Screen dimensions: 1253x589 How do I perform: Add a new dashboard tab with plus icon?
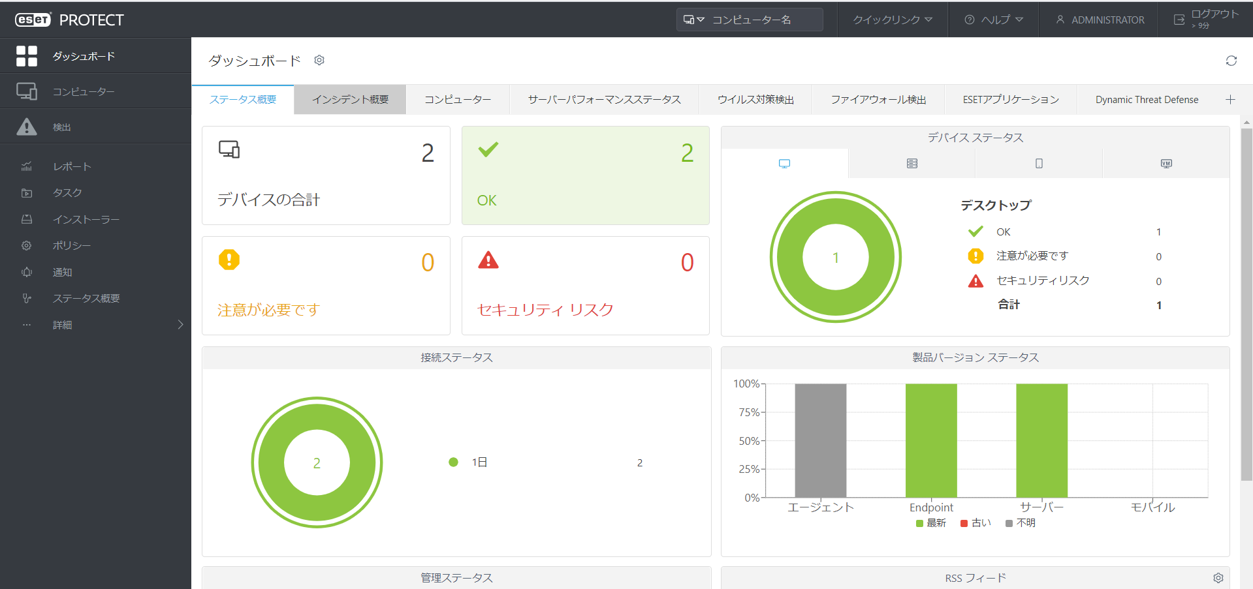tap(1230, 100)
